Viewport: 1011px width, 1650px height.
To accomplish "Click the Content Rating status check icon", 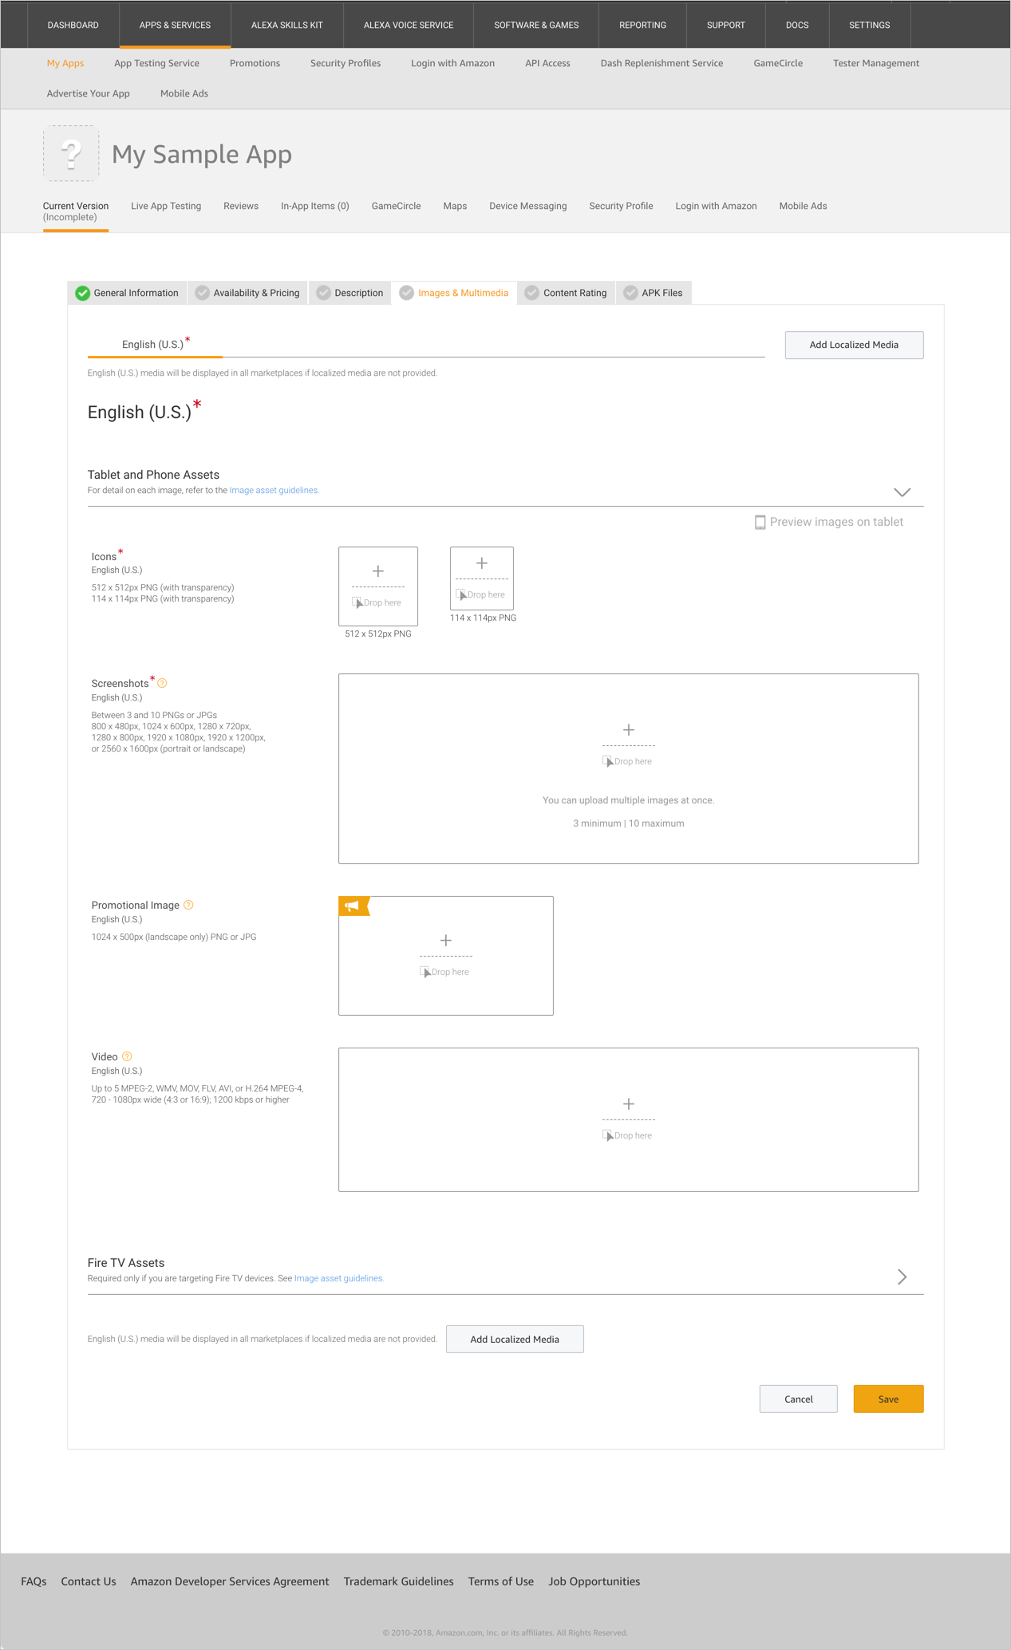I will 532,293.
